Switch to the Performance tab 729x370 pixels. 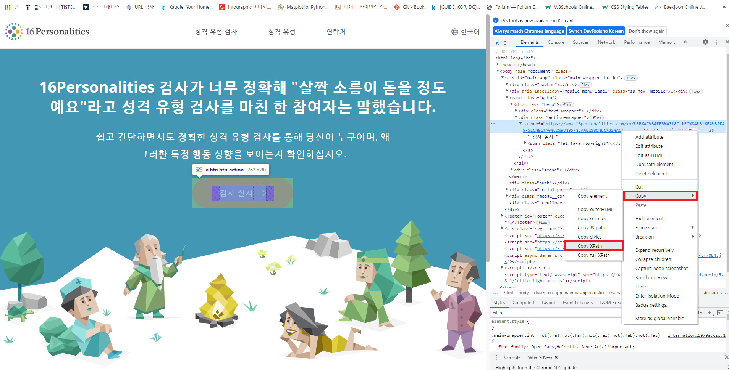point(637,42)
